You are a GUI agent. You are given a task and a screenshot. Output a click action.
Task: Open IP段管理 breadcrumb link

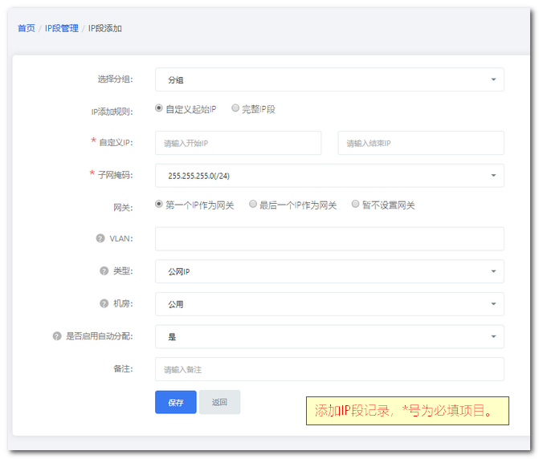coord(62,28)
